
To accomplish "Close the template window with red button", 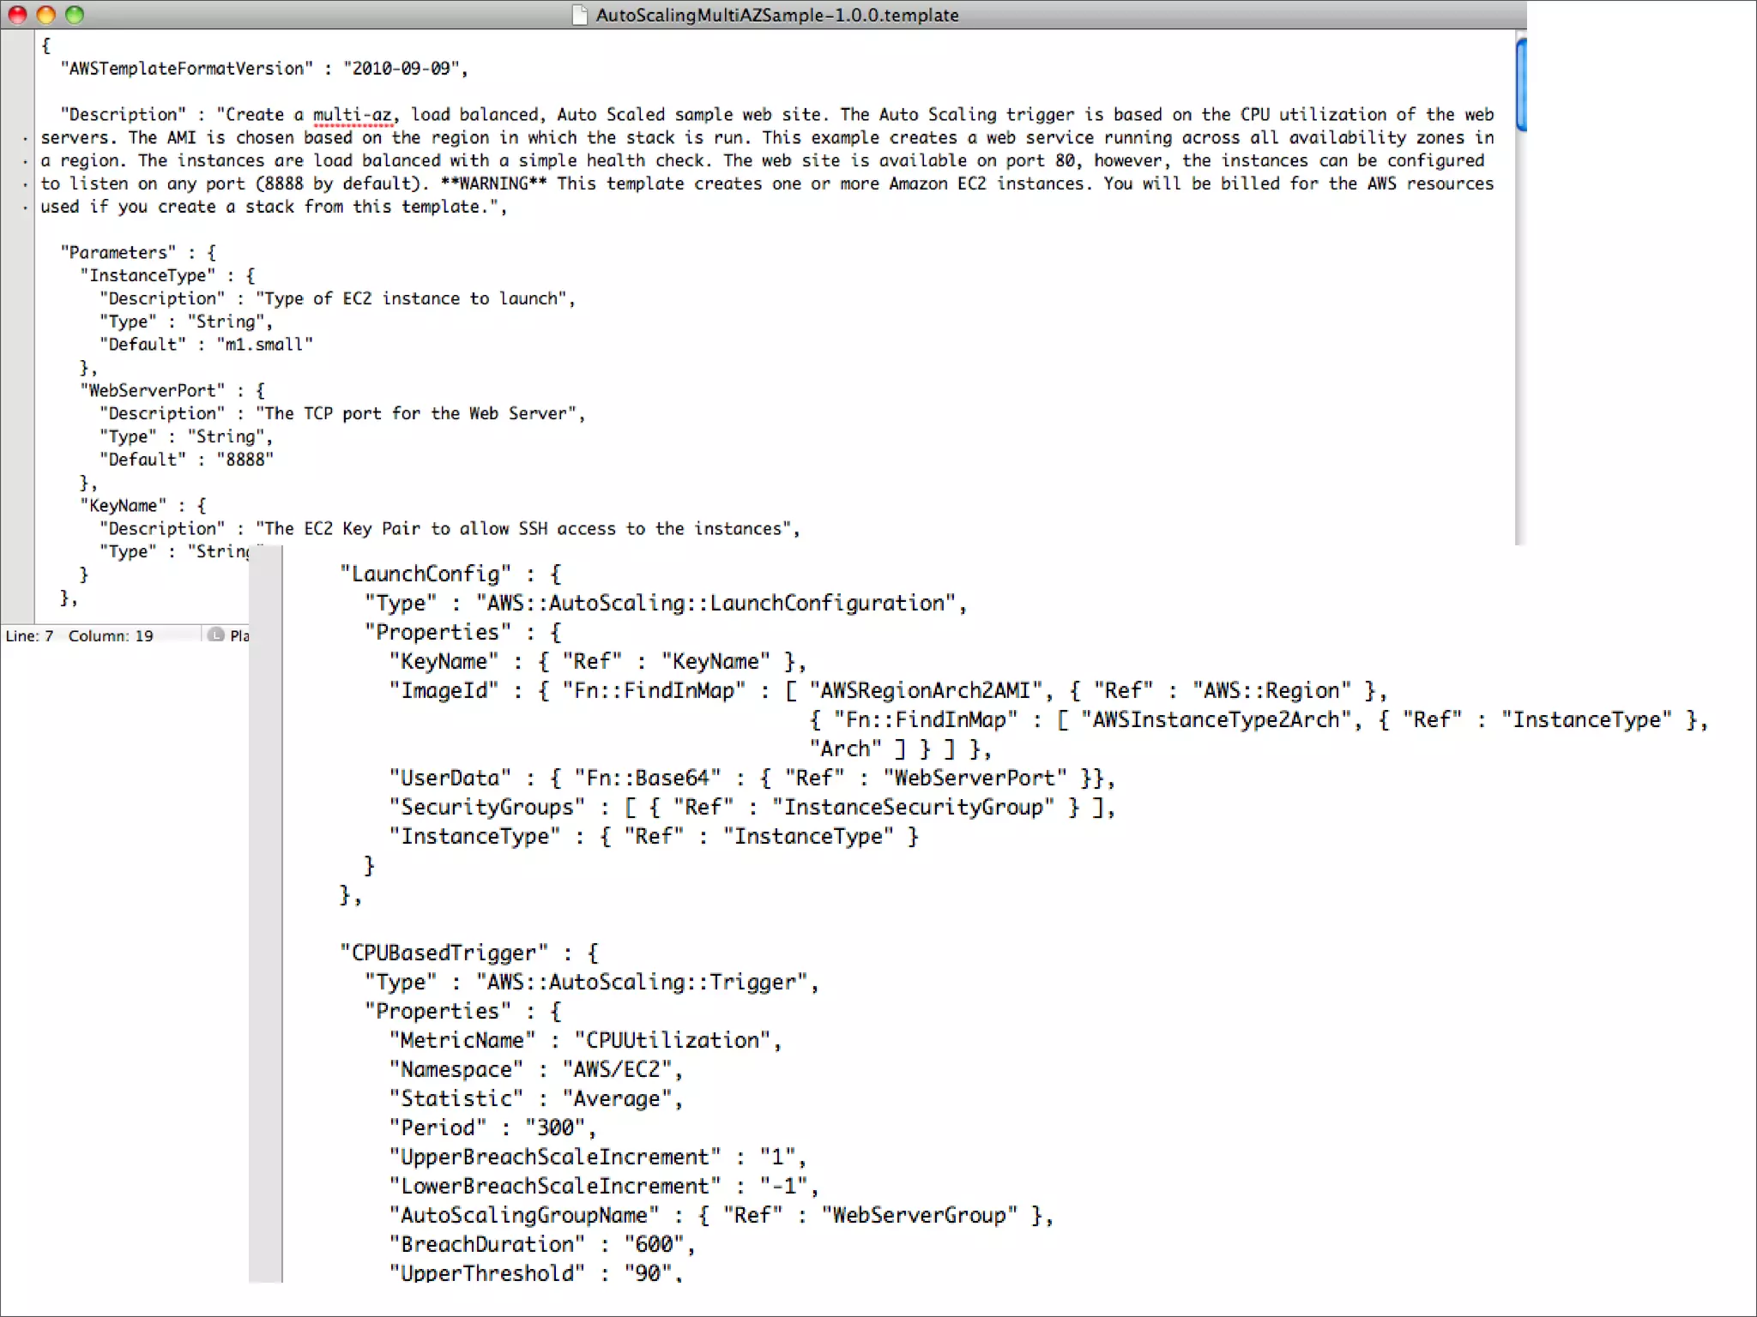I will pyautogui.click(x=17, y=15).
